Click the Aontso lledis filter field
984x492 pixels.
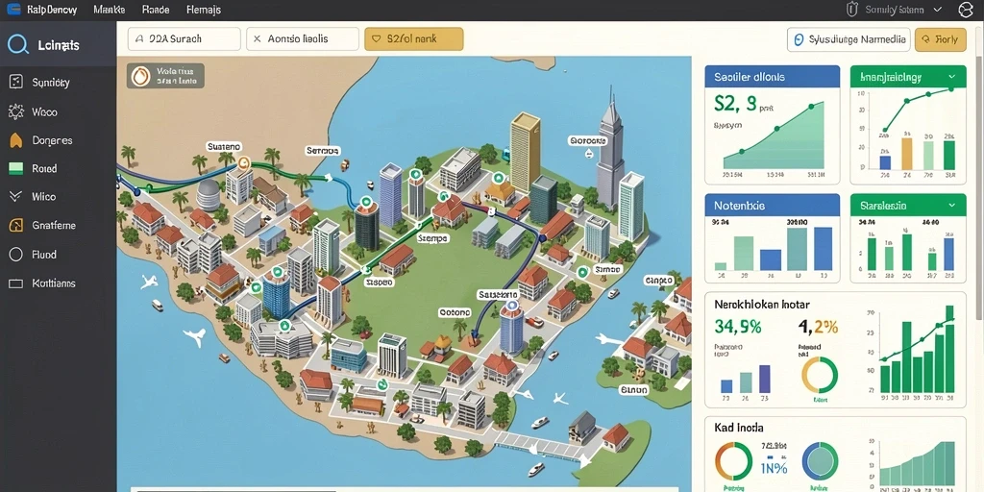[303, 38]
